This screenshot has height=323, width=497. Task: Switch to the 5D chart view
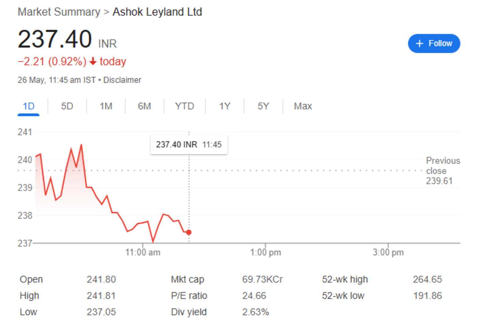pos(67,106)
